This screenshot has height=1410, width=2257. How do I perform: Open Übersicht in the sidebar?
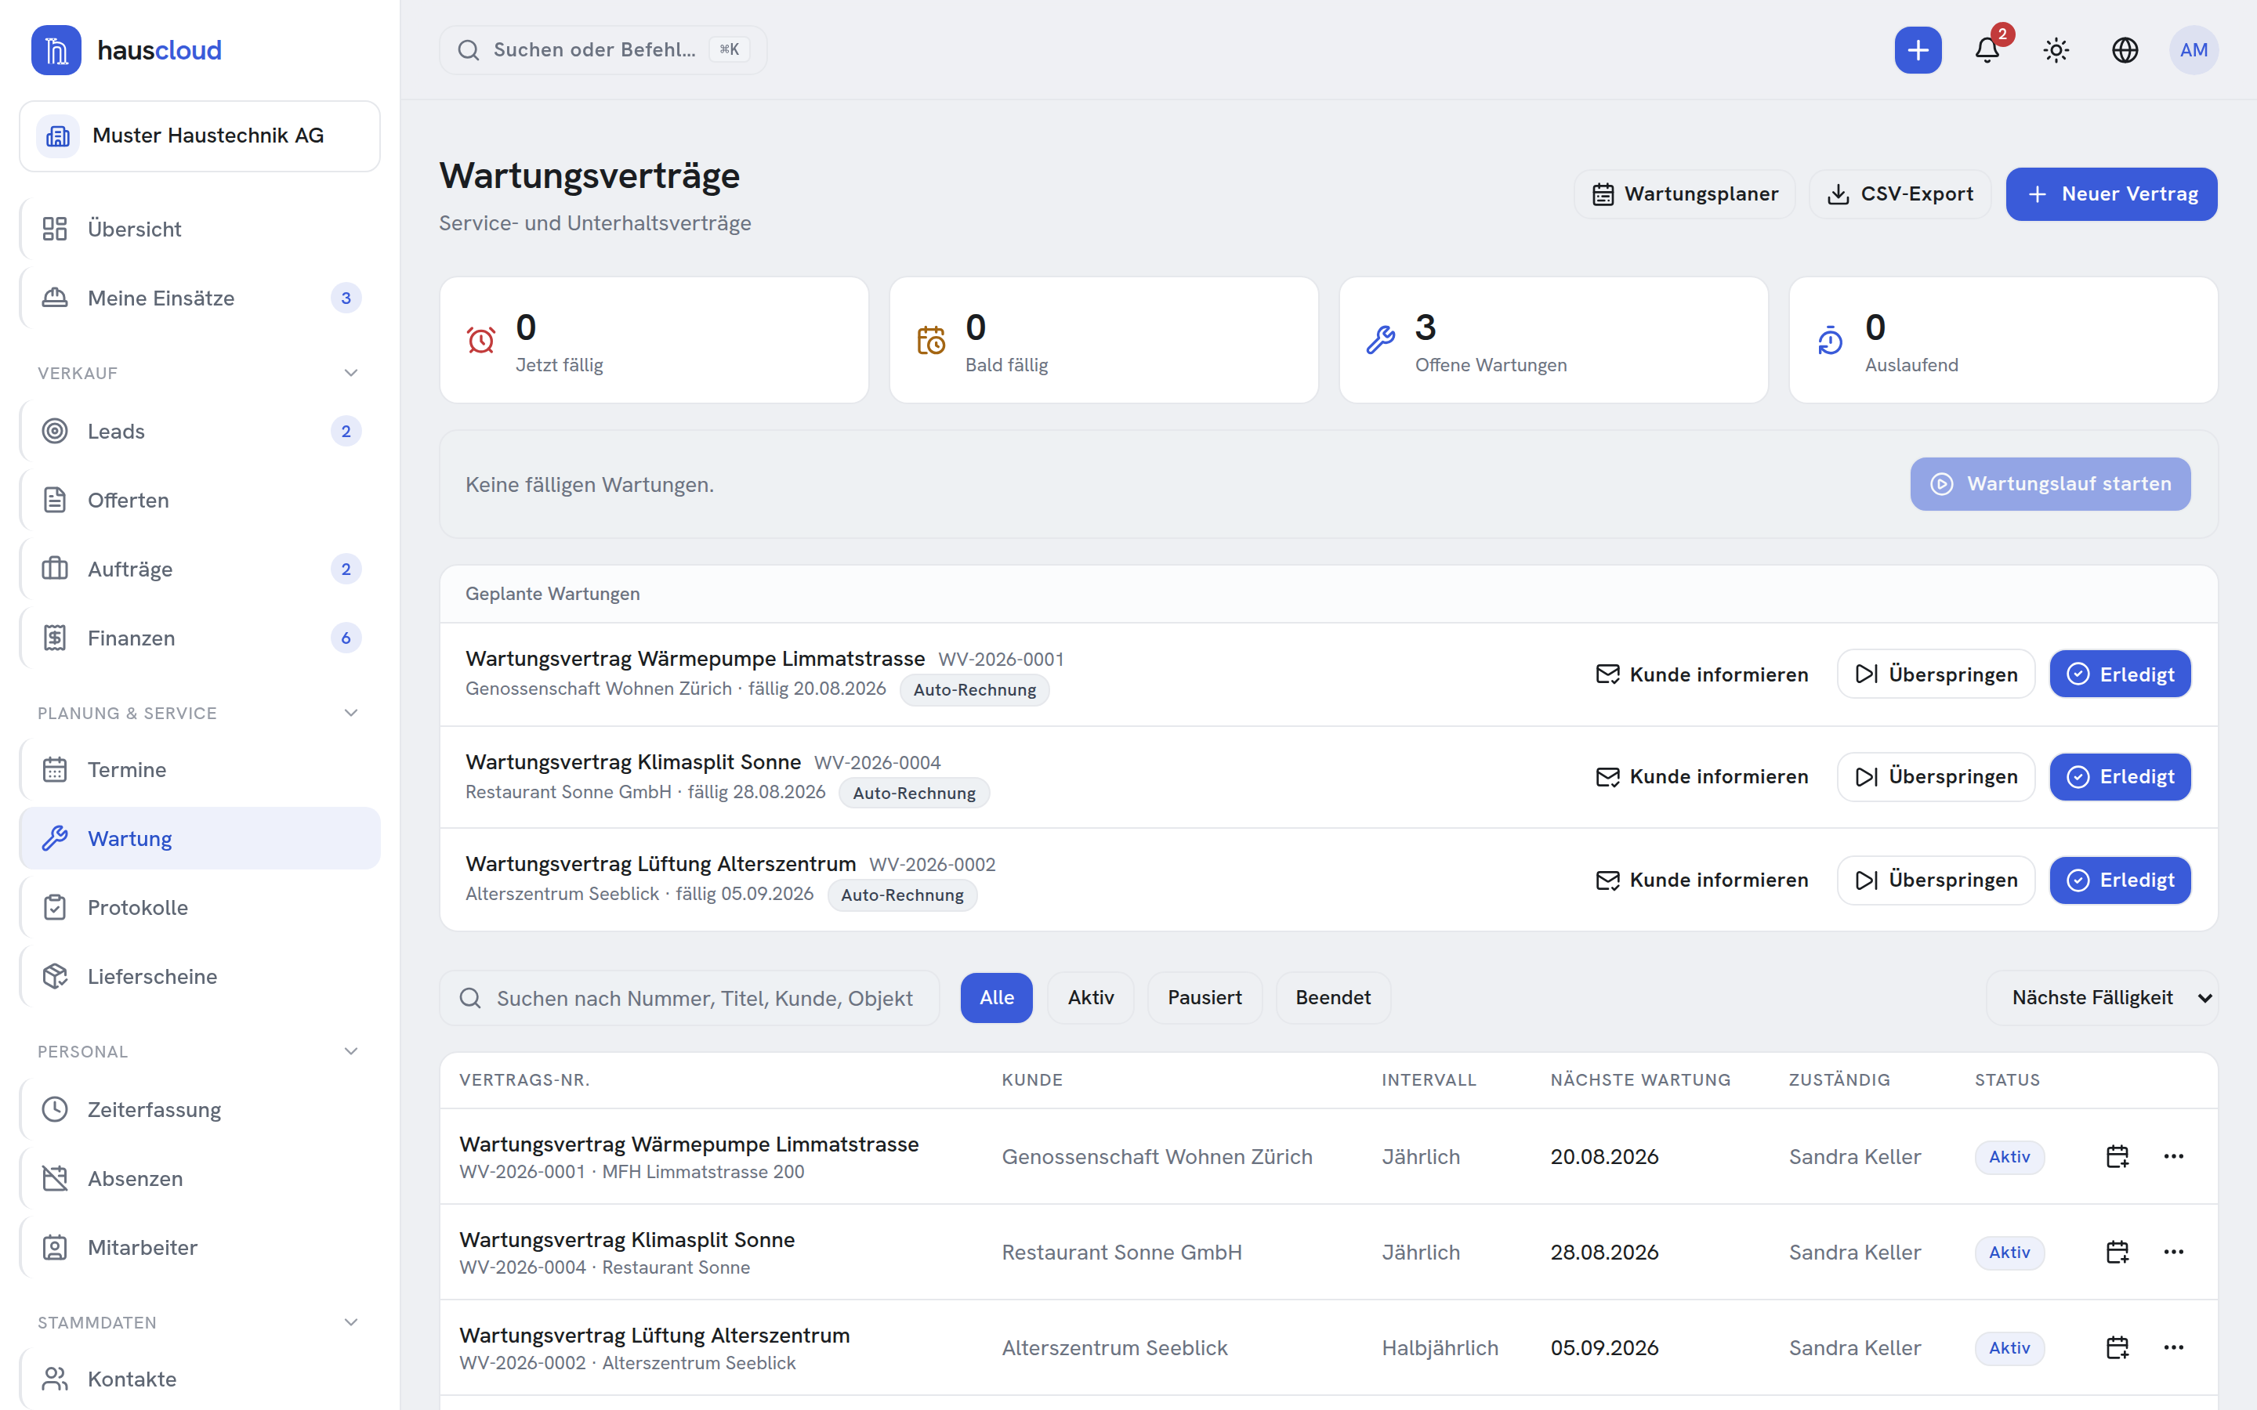click(200, 229)
